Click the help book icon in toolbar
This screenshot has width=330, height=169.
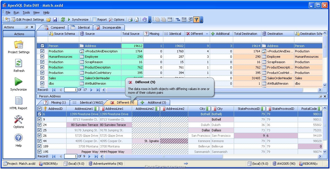click(x=145, y=20)
